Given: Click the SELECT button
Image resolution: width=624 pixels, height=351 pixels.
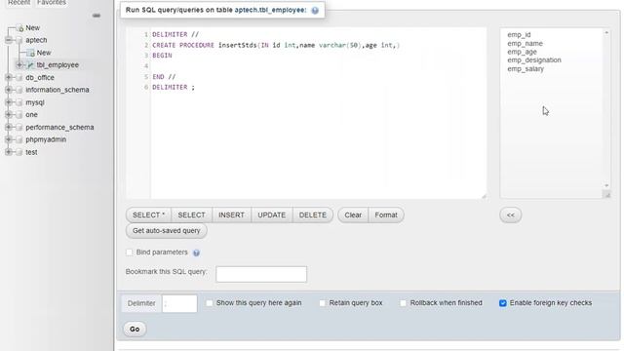Looking at the screenshot, I should coord(191,214).
